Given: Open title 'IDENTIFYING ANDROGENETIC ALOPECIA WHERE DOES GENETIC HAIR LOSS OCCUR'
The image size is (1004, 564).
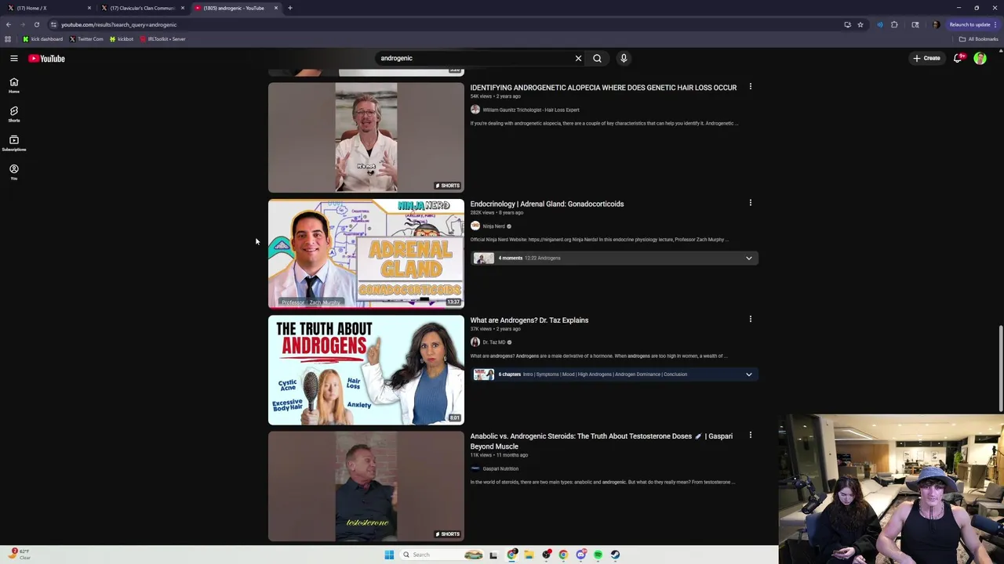Looking at the screenshot, I should pyautogui.click(x=603, y=88).
